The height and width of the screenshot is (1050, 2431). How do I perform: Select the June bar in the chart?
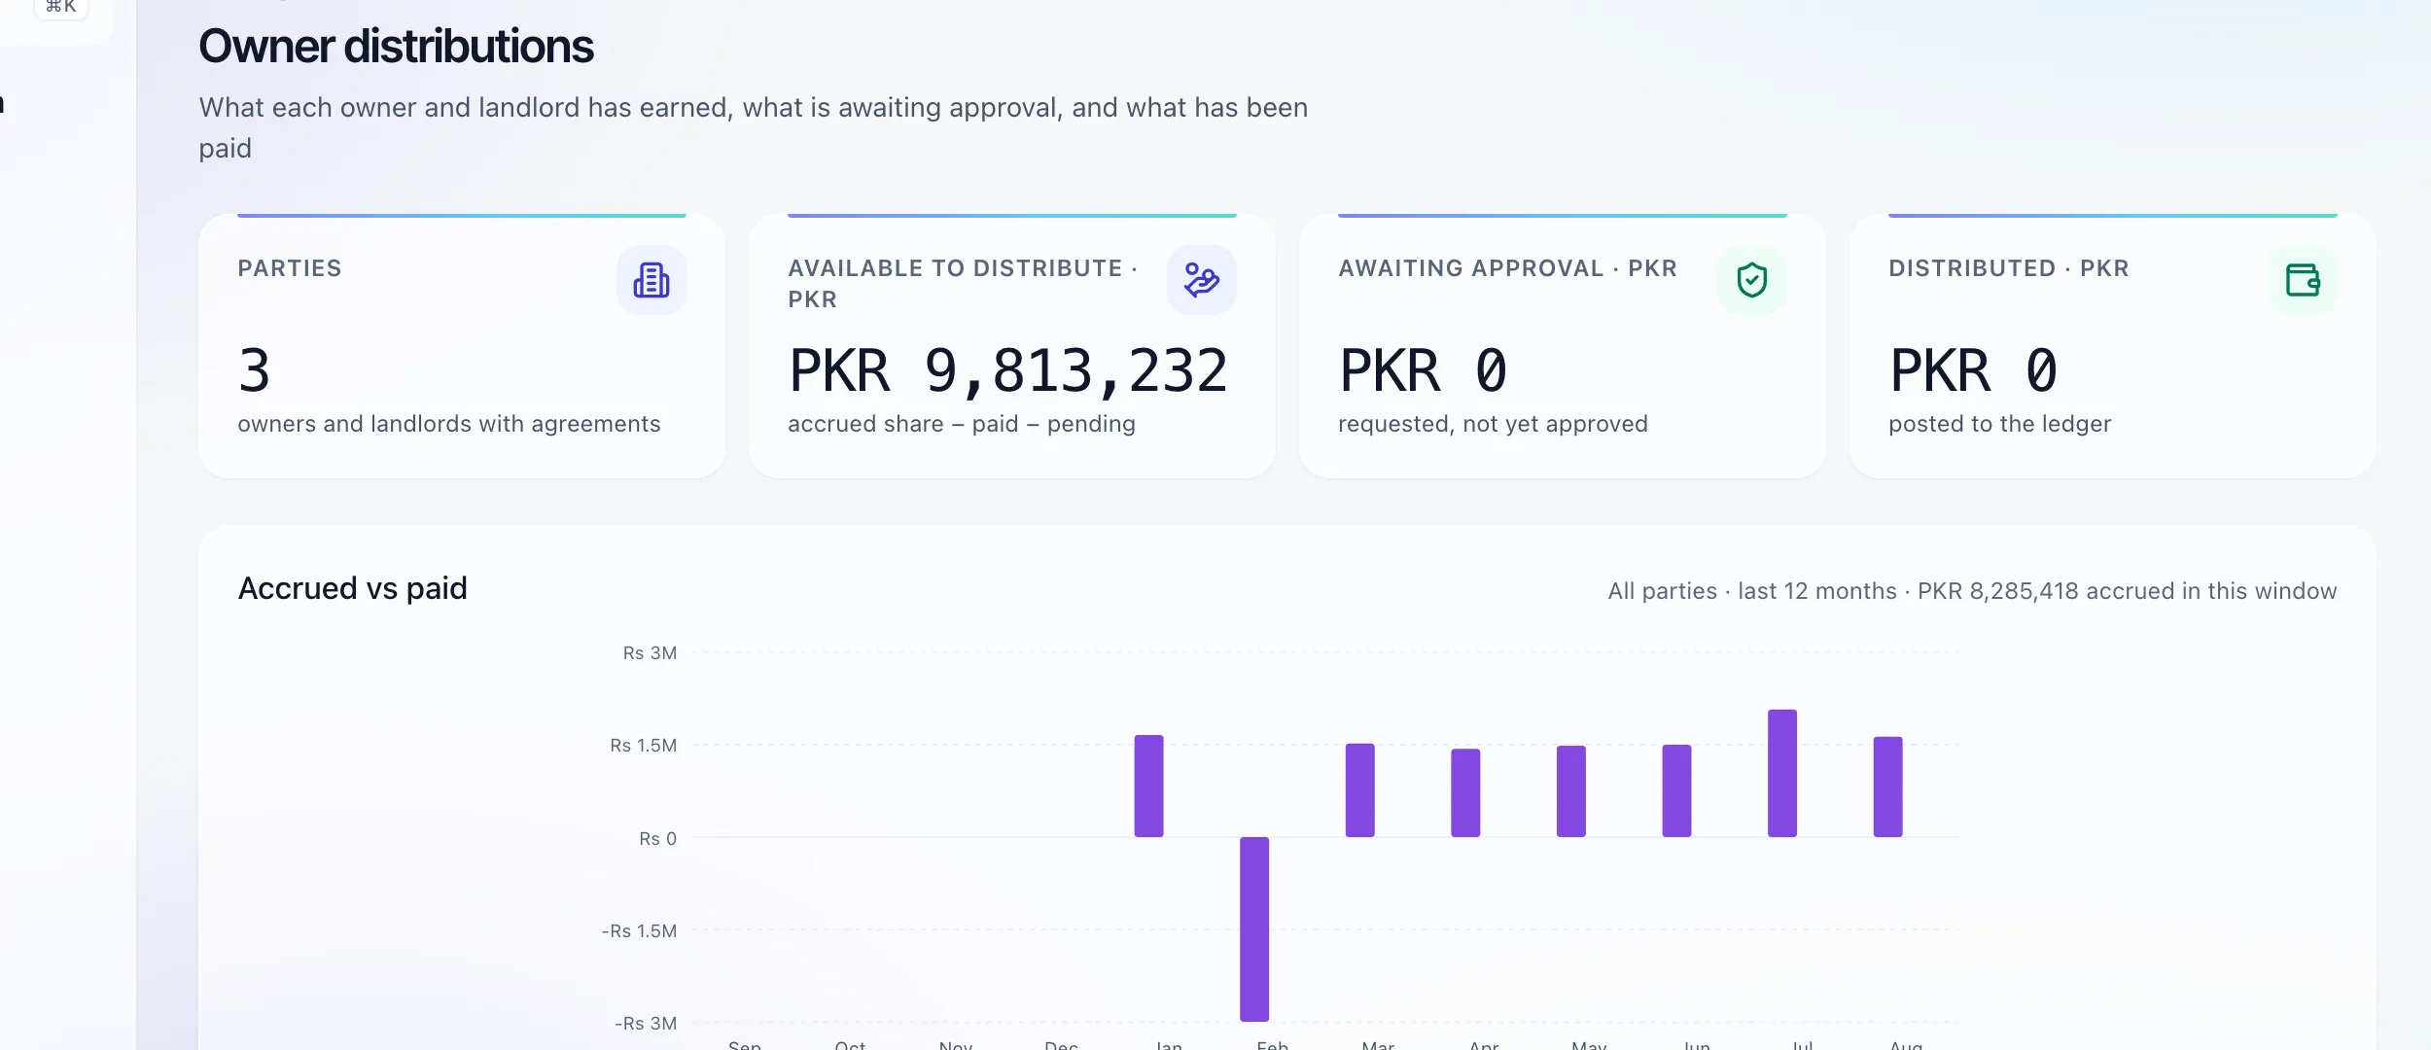tap(1676, 790)
